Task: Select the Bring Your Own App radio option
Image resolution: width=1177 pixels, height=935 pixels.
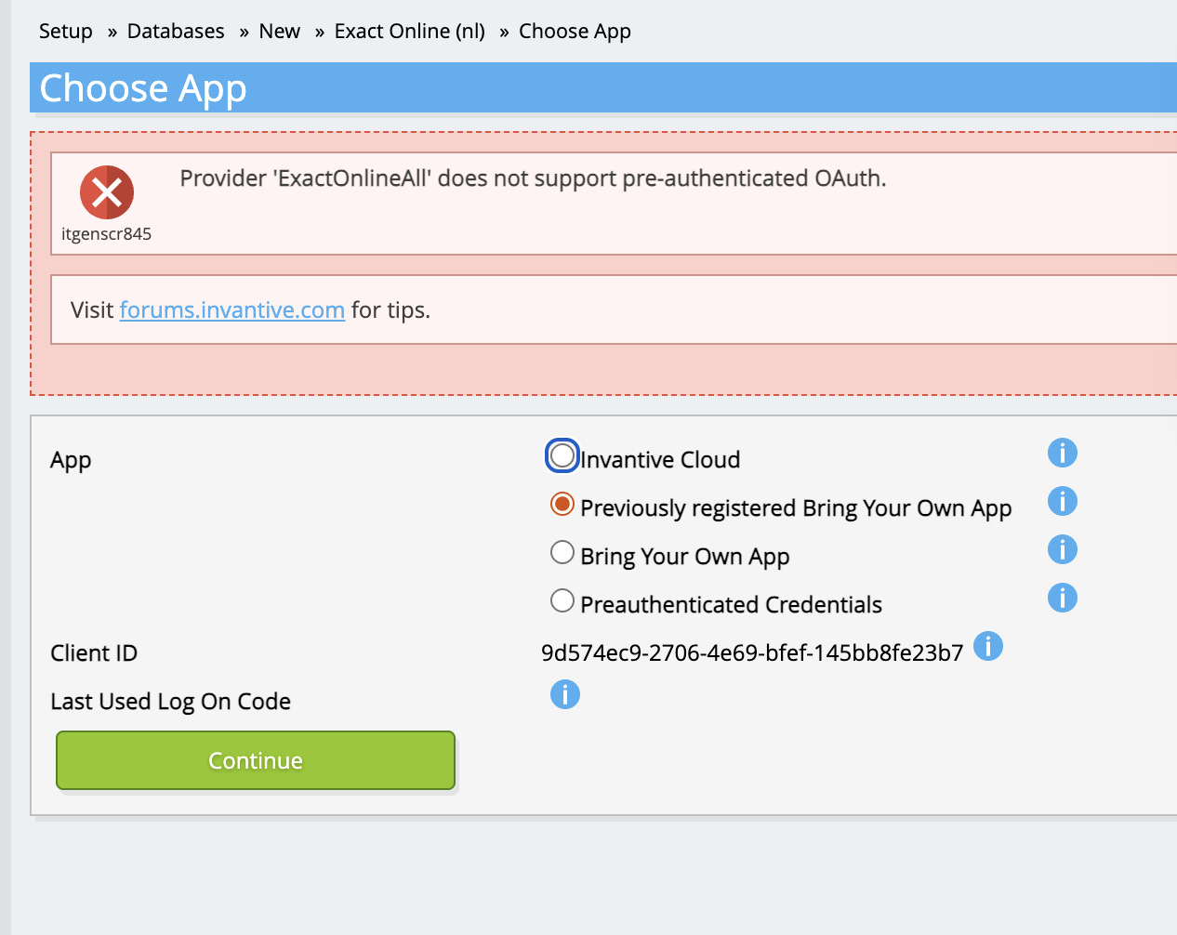Action: click(562, 553)
